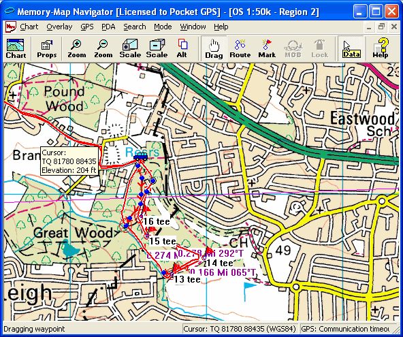The height and width of the screenshot is (337, 403).
Task: Click the Pound Wood map label
Action: click(64, 99)
